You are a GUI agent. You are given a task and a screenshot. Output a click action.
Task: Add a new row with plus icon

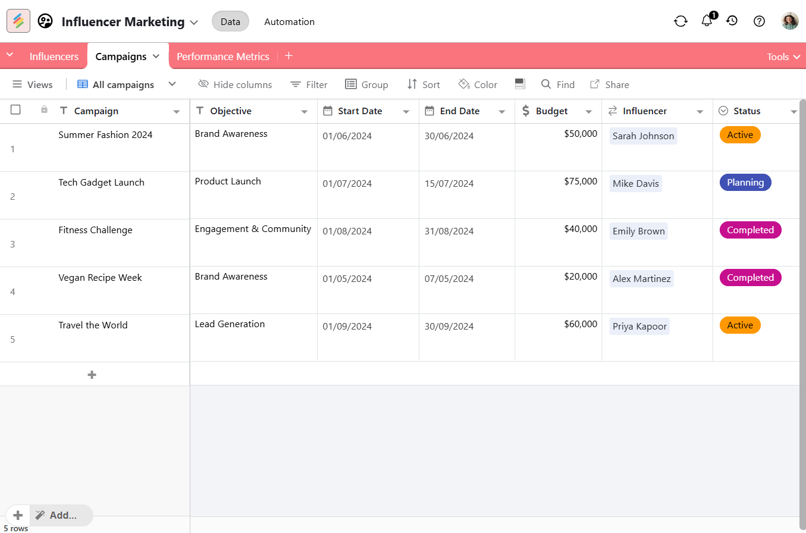click(x=92, y=375)
